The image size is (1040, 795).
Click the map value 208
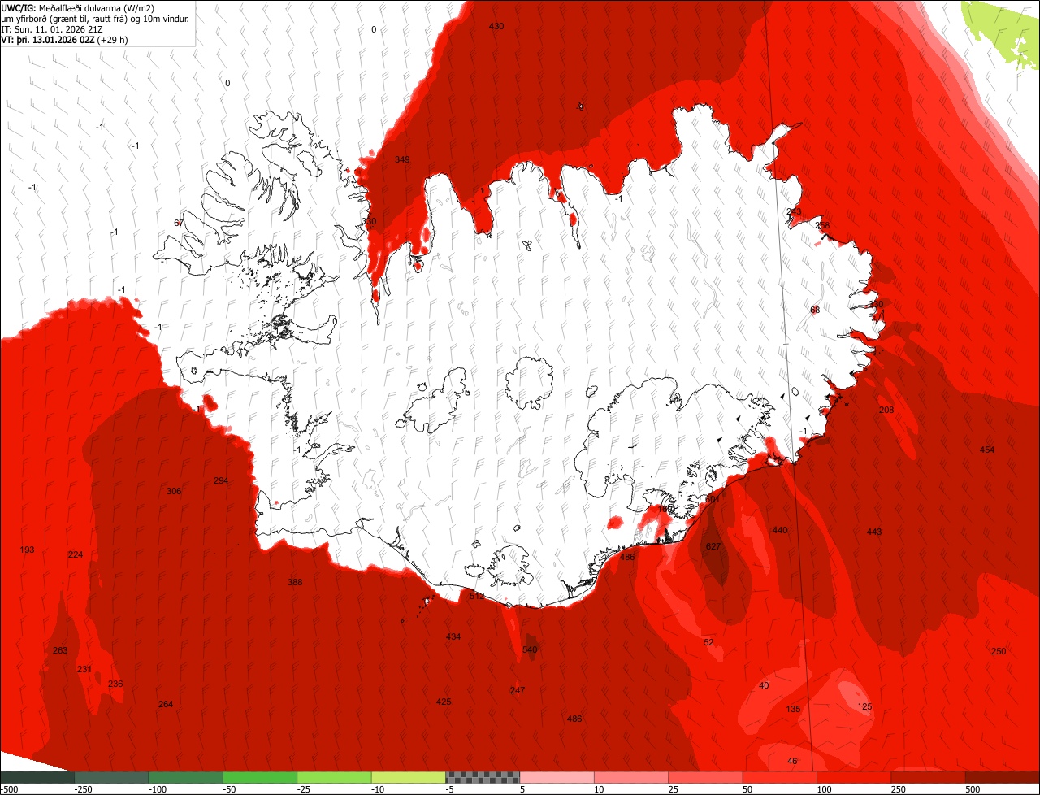pos(886,410)
